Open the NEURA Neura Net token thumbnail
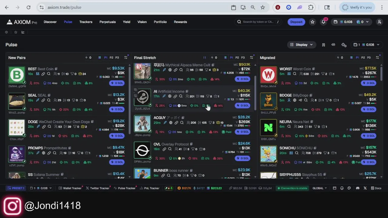 pos(268,127)
